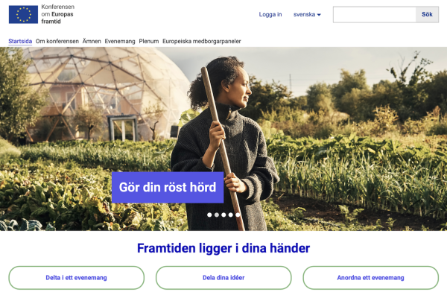Open the svenska language dropdown

point(307,14)
